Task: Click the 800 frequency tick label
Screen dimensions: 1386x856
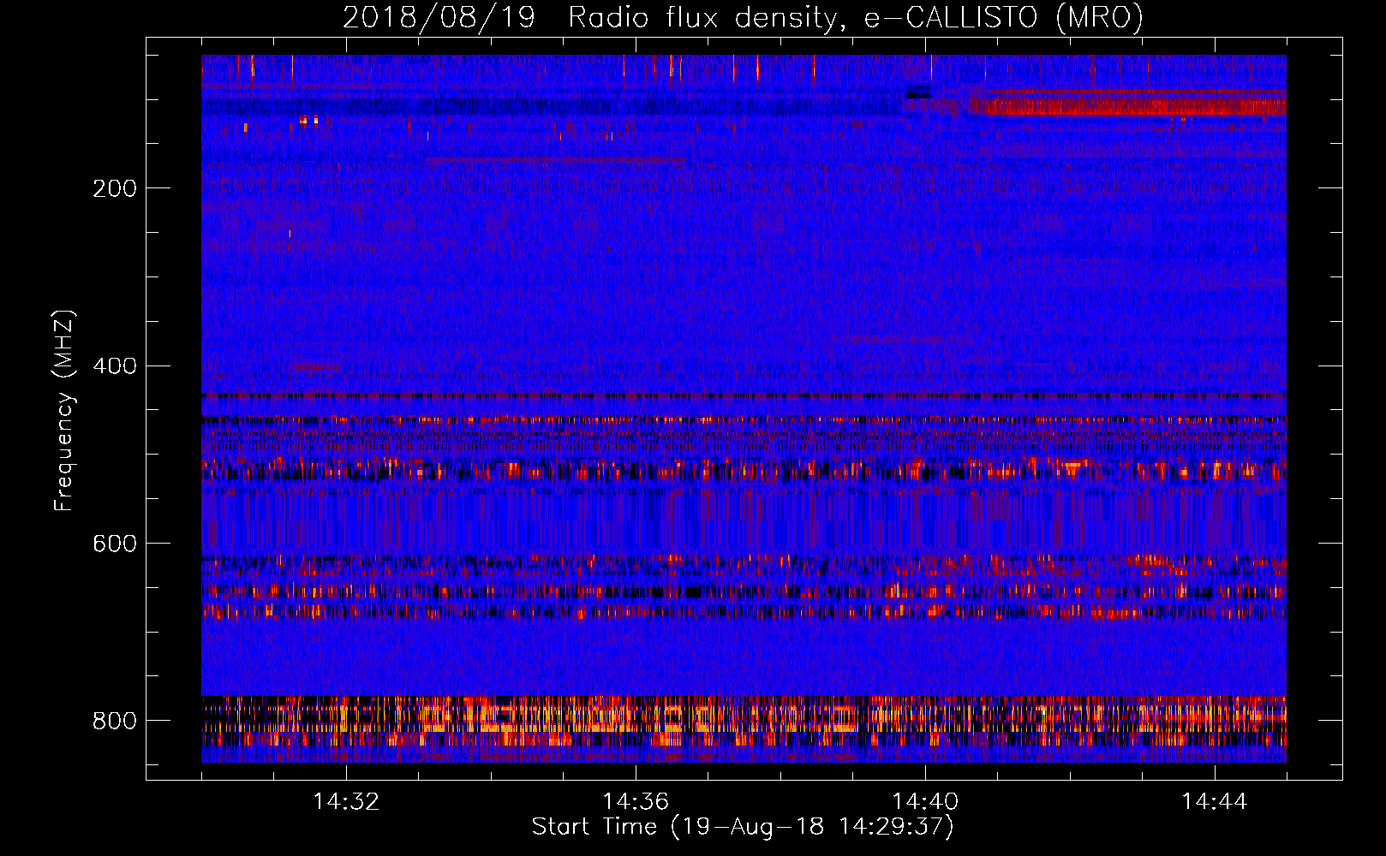Action: pyautogui.click(x=115, y=721)
